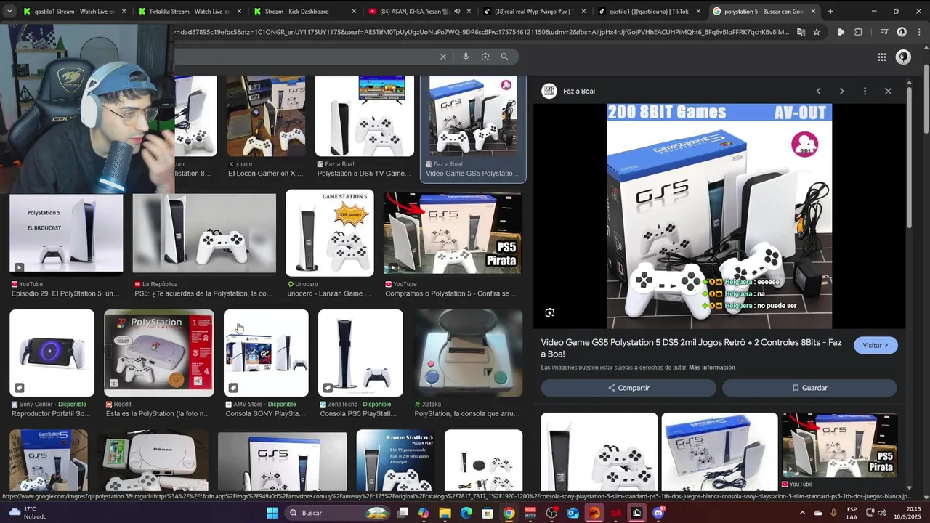Open the Más información link
The width and height of the screenshot is (930, 523).
(x=711, y=368)
